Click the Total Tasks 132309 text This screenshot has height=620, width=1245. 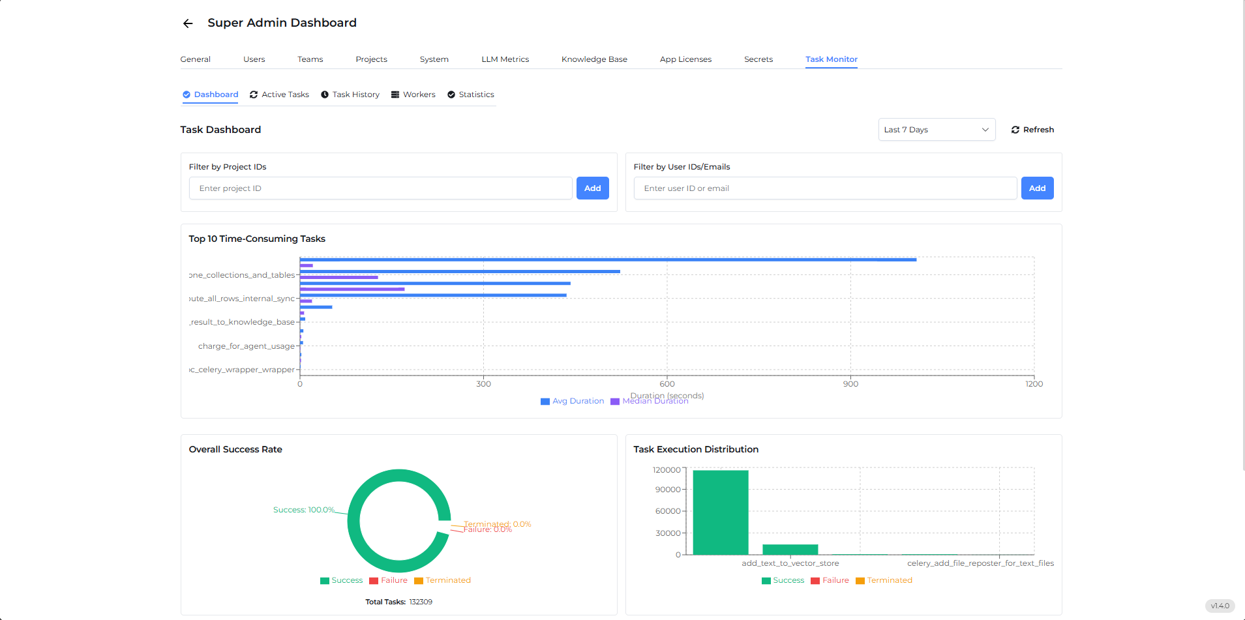click(x=398, y=602)
